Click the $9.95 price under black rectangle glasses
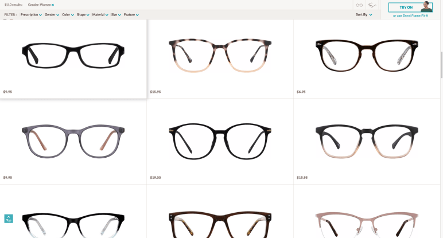The width and height of the screenshot is (443, 238). [x=7, y=92]
